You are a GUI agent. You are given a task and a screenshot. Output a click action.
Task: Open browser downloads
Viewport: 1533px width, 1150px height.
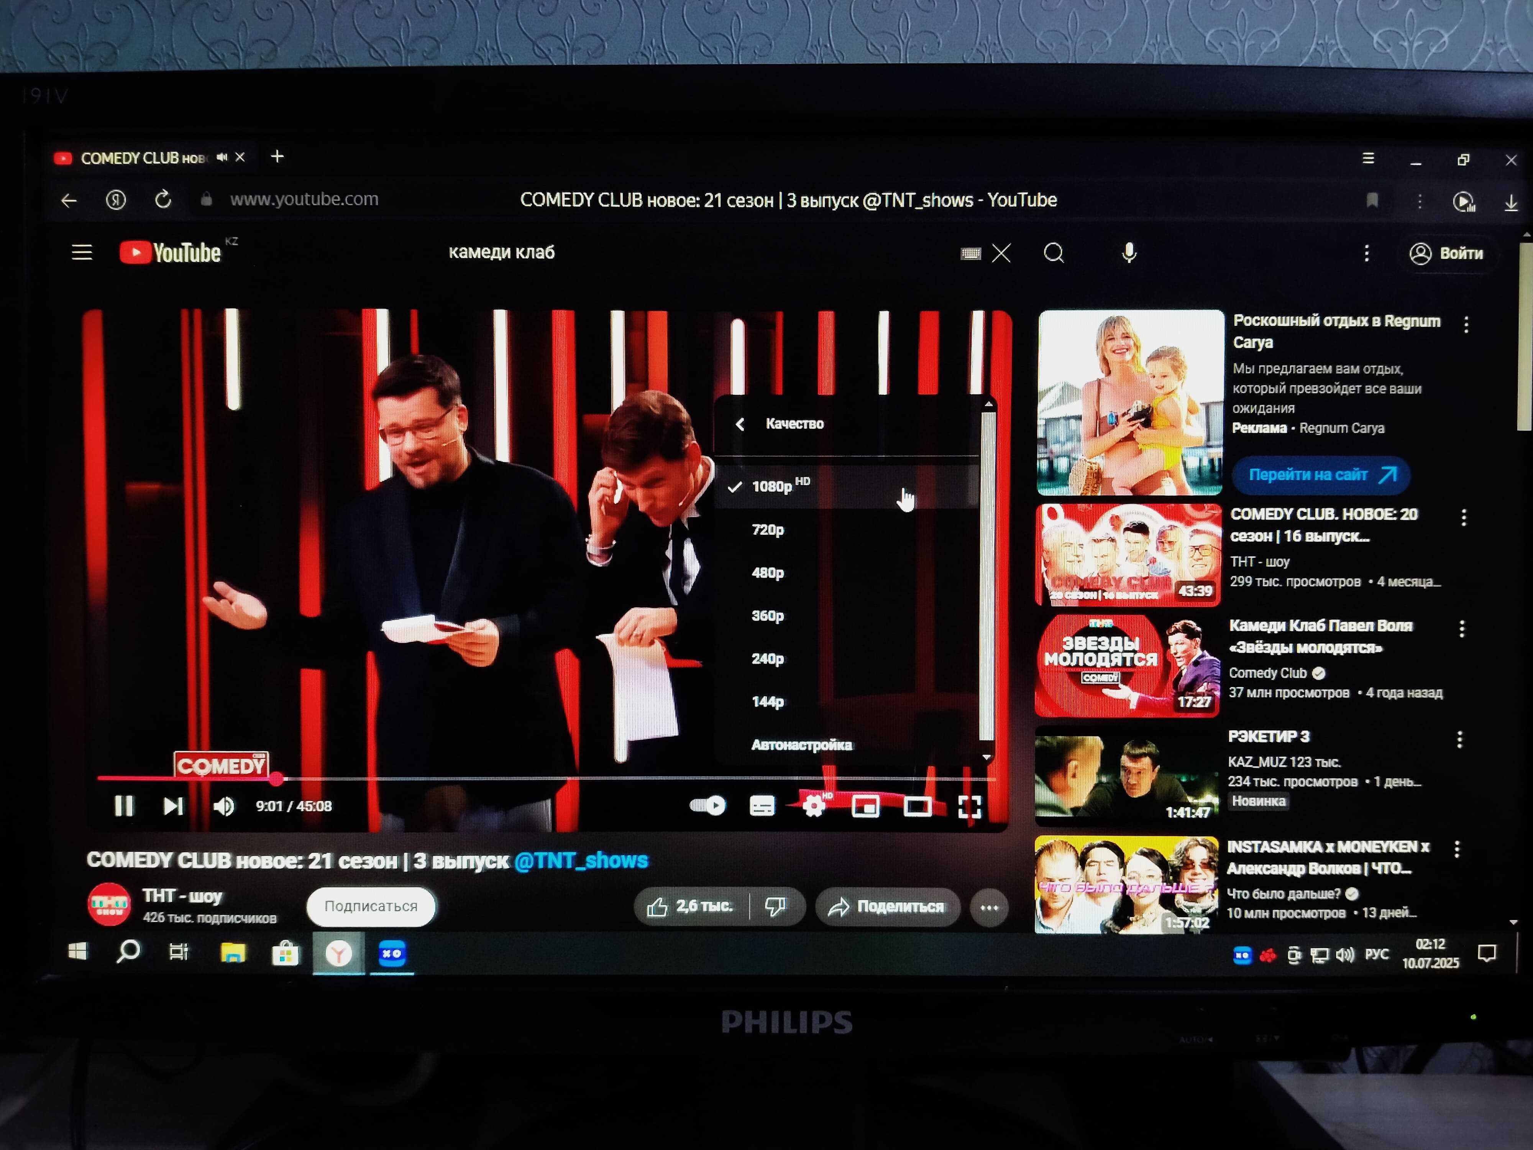click(1511, 203)
